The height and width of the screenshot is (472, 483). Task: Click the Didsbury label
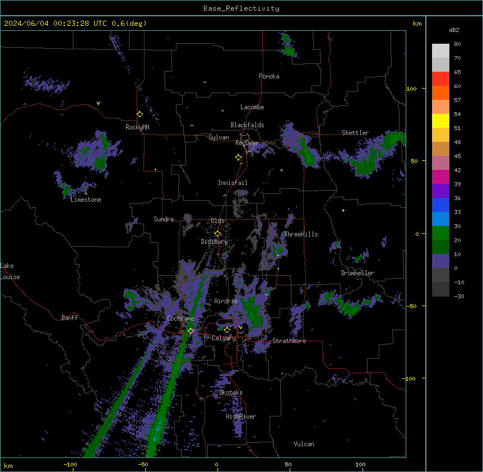point(215,242)
